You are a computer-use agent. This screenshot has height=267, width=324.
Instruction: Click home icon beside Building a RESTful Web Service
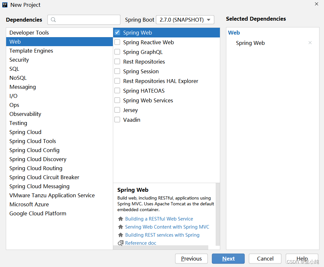pos(121,219)
